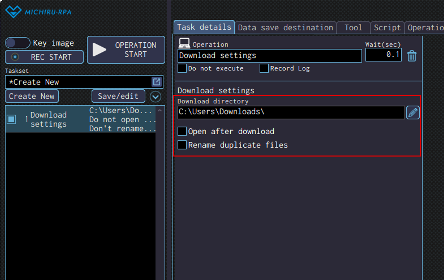Click the pencil edit icon for download directory
Image resolution: width=444 pixels, height=280 pixels.
(413, 113)
